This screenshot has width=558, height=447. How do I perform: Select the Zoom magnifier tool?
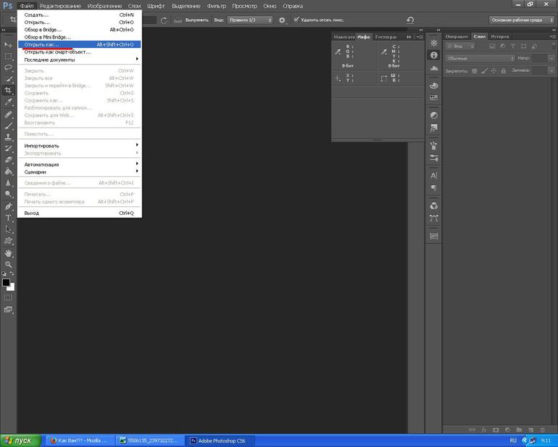click(x=9, y=264)
